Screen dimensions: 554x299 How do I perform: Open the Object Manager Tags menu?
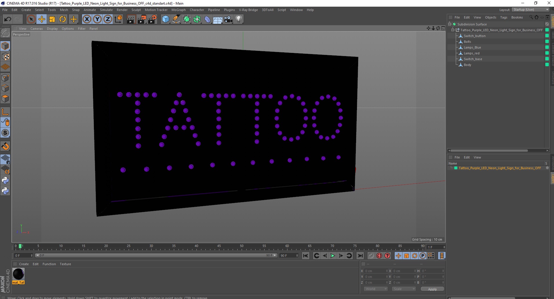504,17
